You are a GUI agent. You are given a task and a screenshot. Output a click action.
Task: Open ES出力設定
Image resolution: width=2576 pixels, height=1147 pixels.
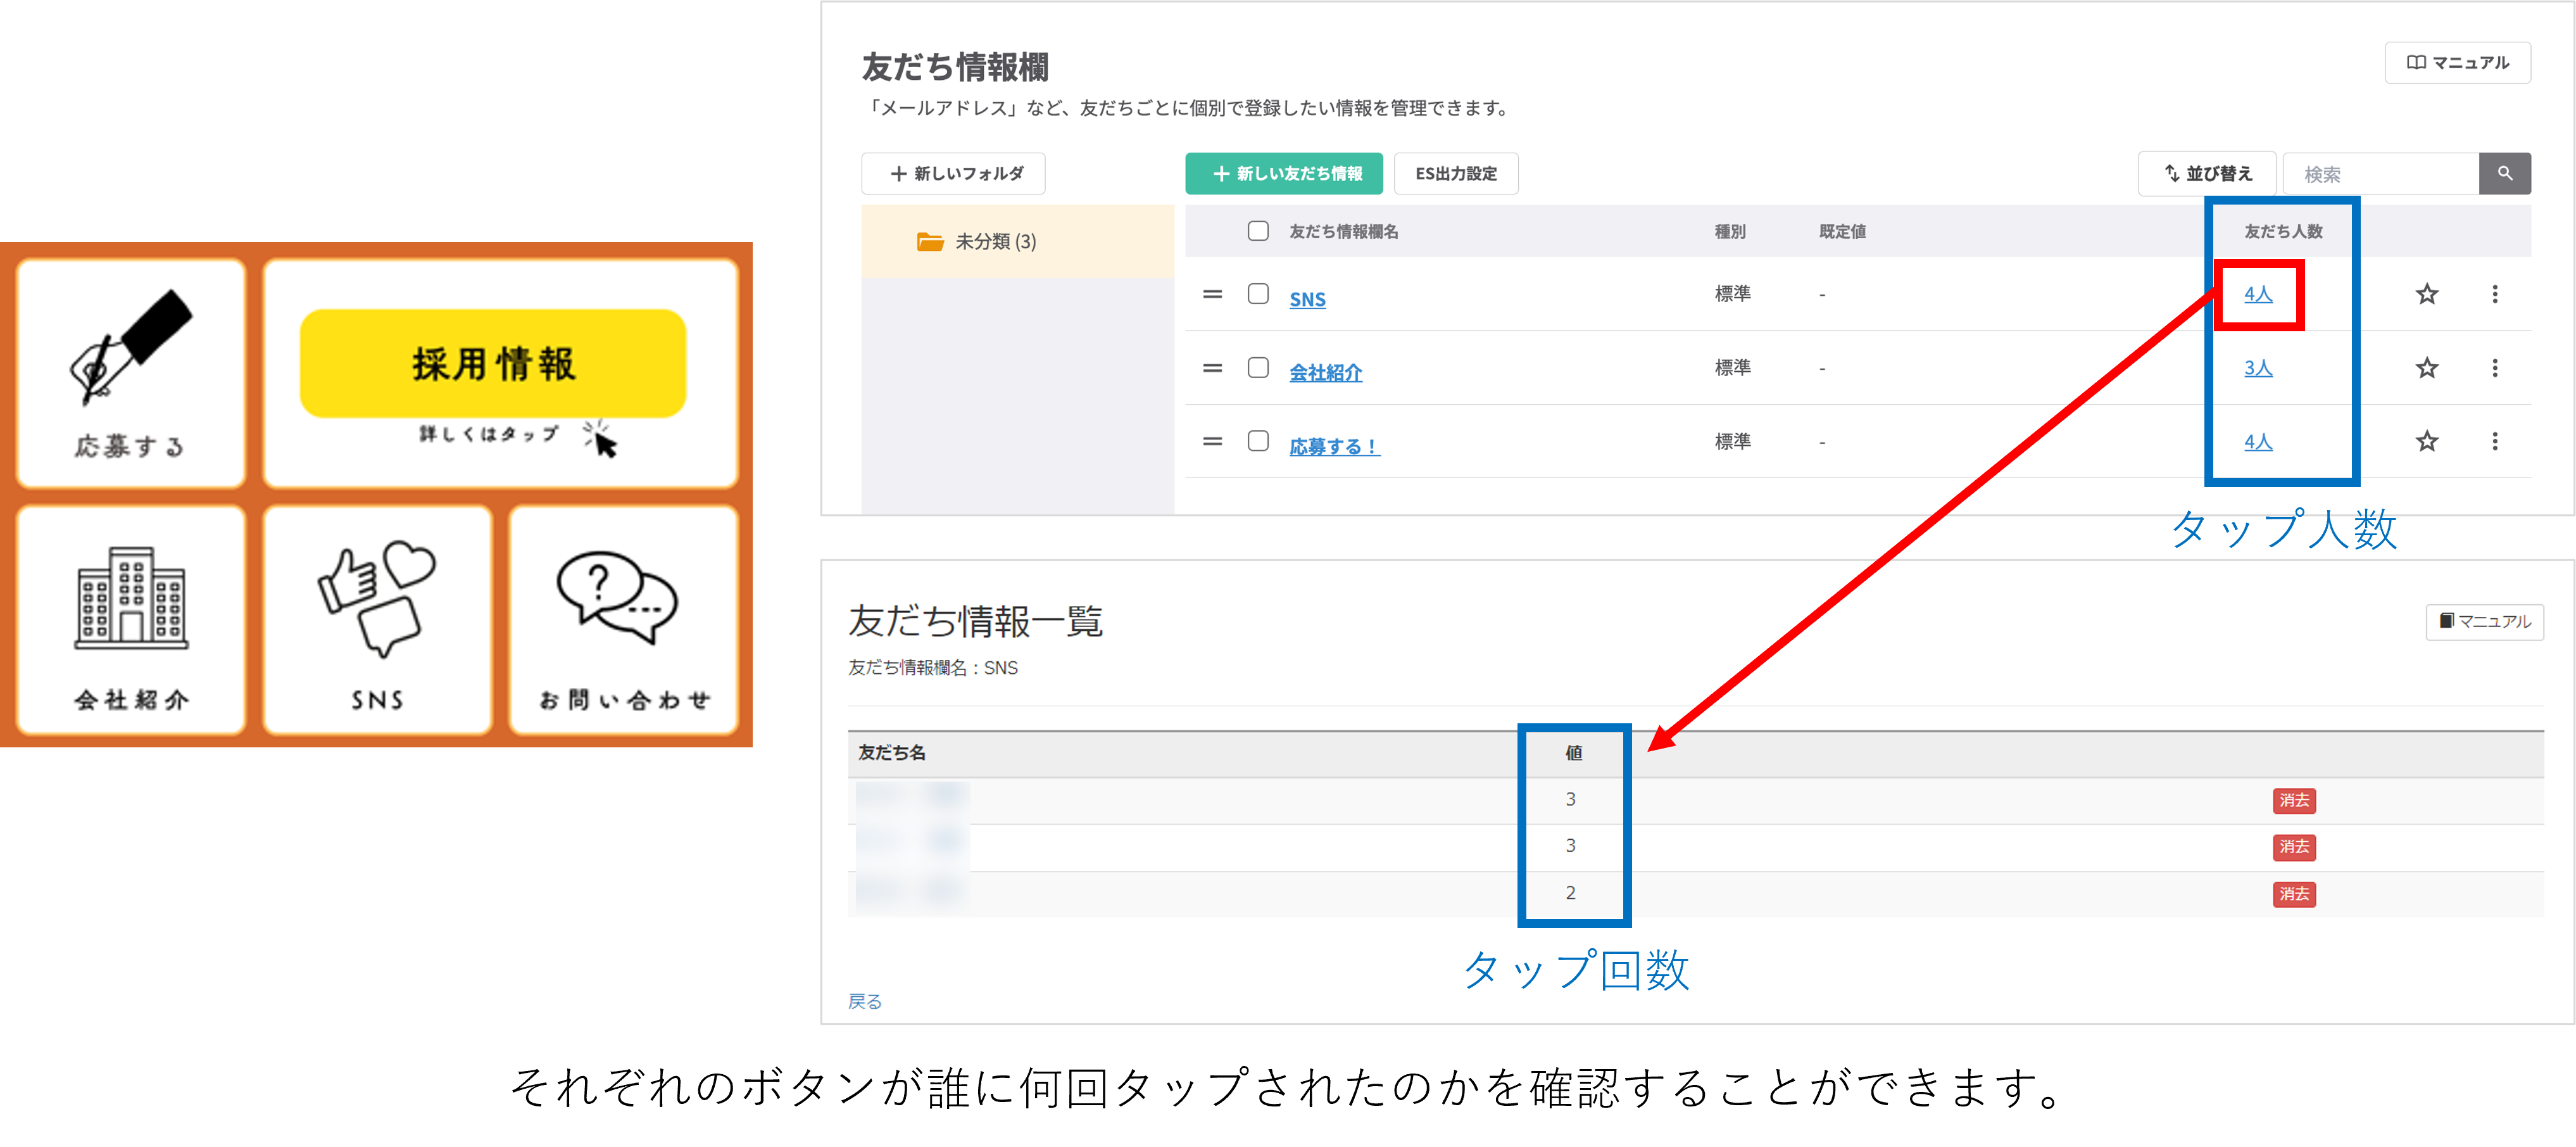(x=1456, y=173)
